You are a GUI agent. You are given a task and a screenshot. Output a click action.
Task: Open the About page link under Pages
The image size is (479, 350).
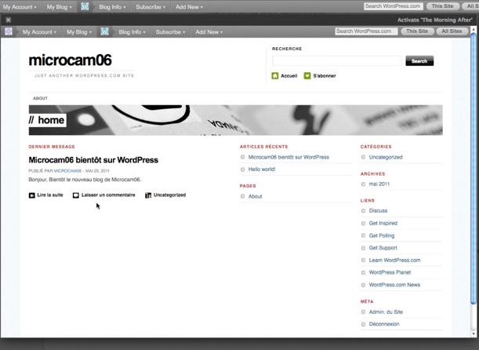tap(255, 196)
